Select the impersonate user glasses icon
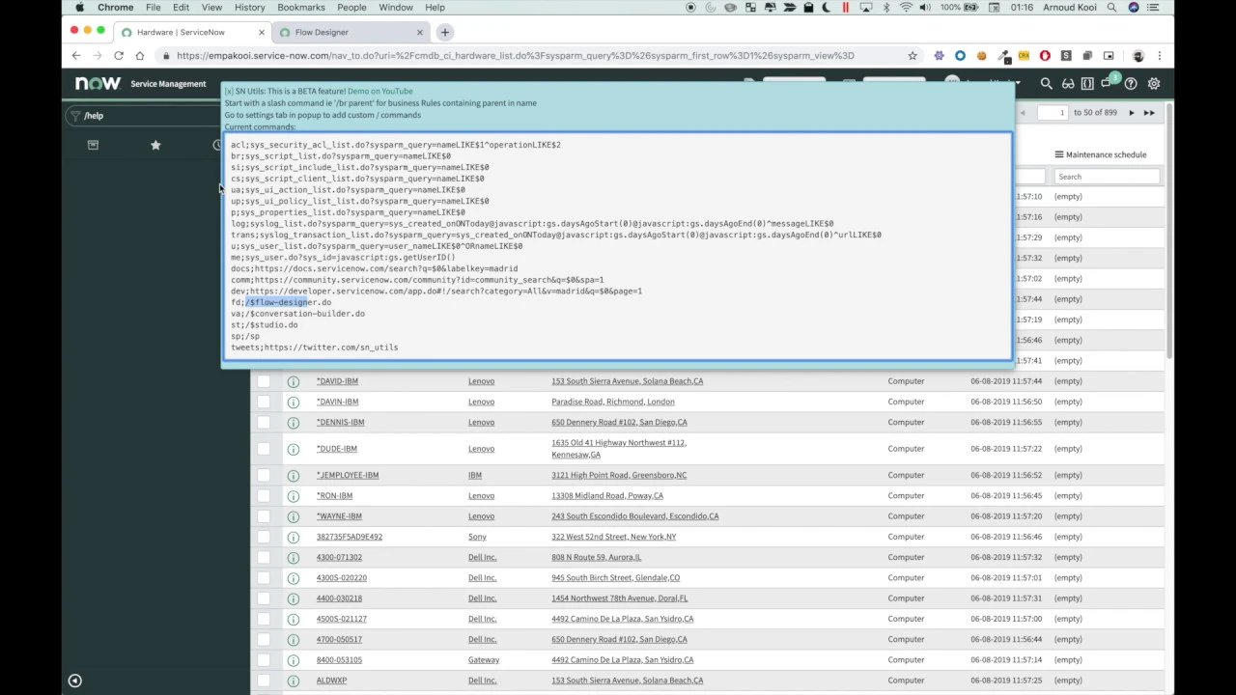This screenshot has width=1236, height=695. pyautogui.click(x=1067, y=83)
